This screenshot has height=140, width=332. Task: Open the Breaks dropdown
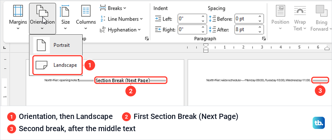pos(113,8)
